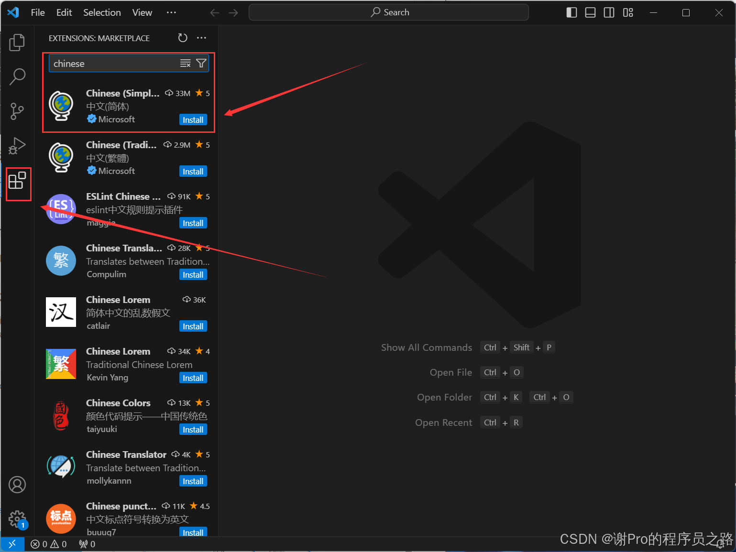Screen dimensions: 736x552
Task: Open catlair's Chinese Lorem 汉 icon
Action: (61, 312)
